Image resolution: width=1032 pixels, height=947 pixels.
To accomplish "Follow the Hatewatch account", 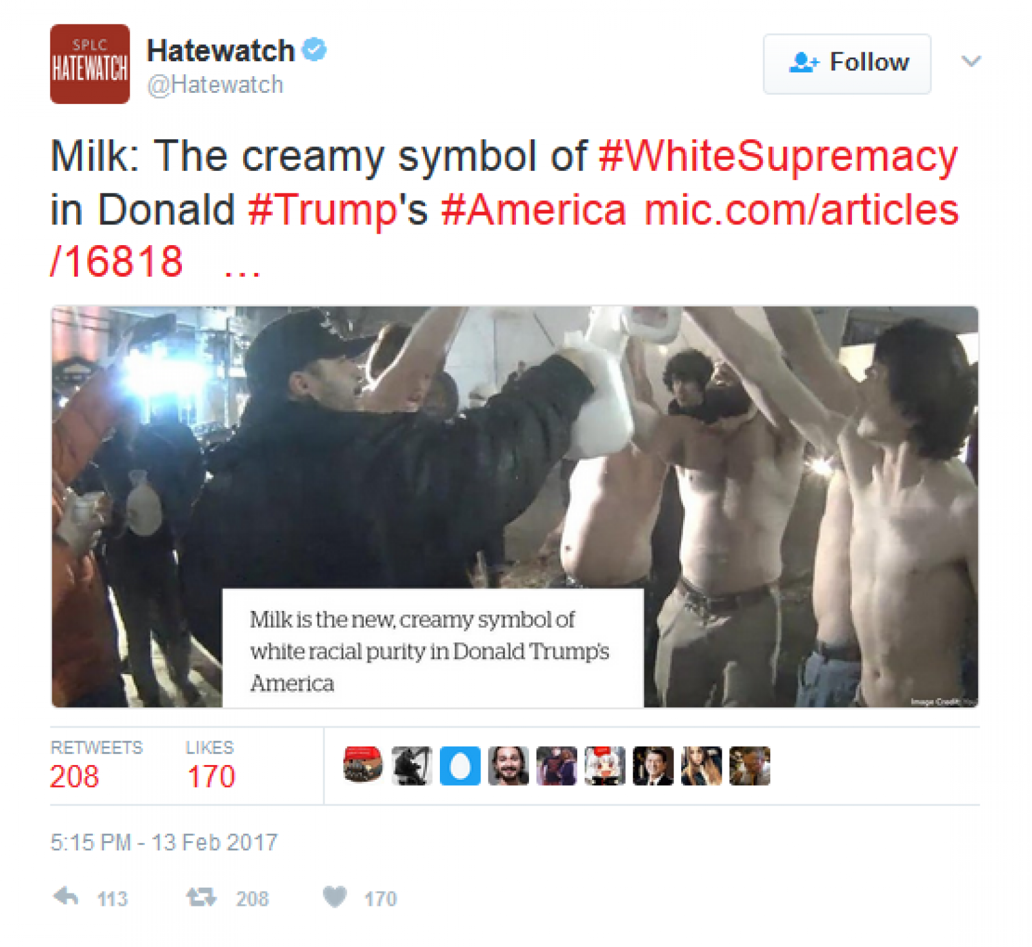I will pos(847,64).
